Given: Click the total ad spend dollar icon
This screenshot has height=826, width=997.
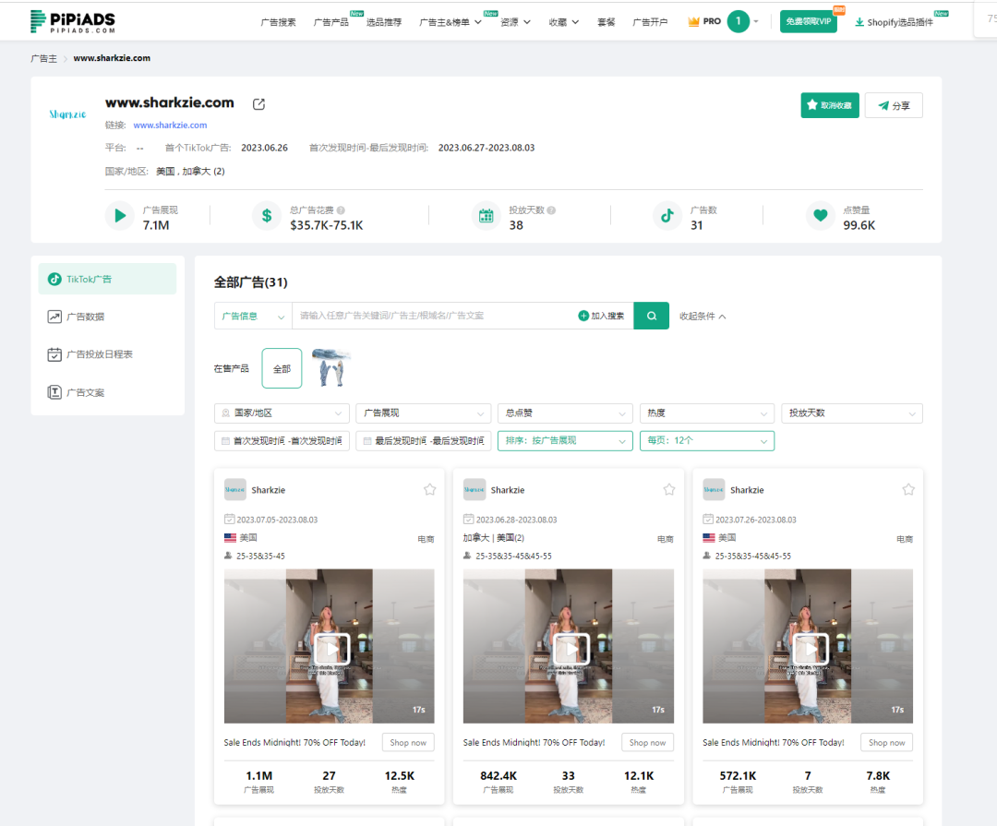Looking at the screenshot, I should tap(267, 216).
